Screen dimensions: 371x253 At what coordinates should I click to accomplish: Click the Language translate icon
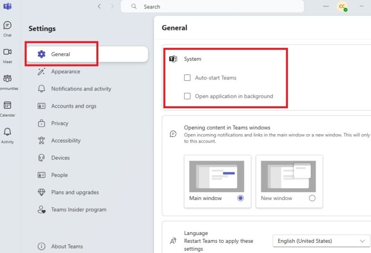click(173, 241)
